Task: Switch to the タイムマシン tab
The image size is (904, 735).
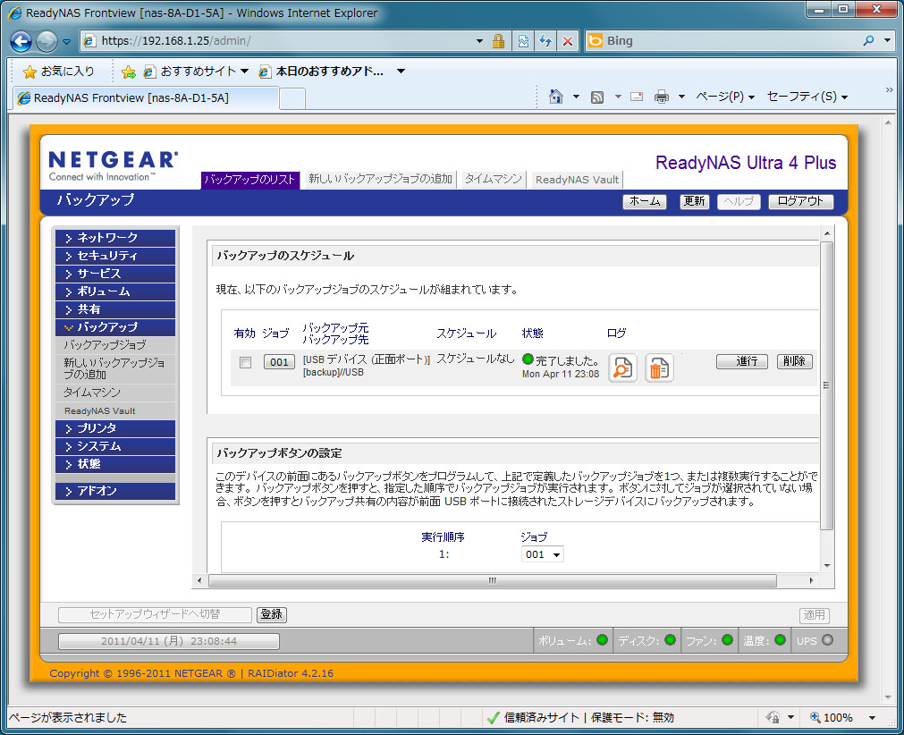Action: pos(493,180)
